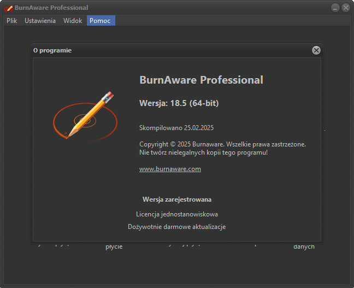Close the O programie dialog
354x288 pixels.
pyautogui.click(x=316, y=50)
